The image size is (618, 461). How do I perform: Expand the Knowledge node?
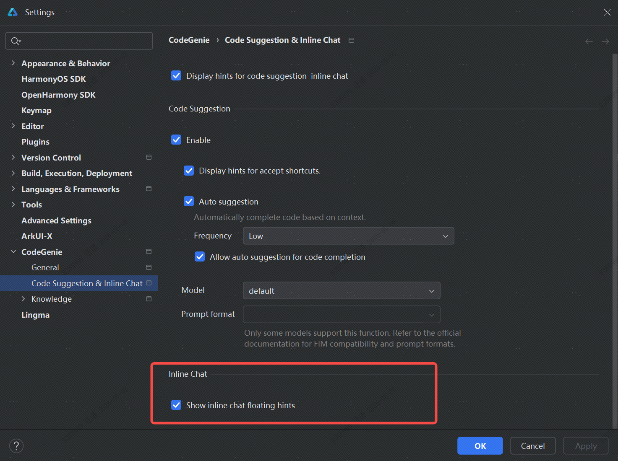[x=23, y=299]
